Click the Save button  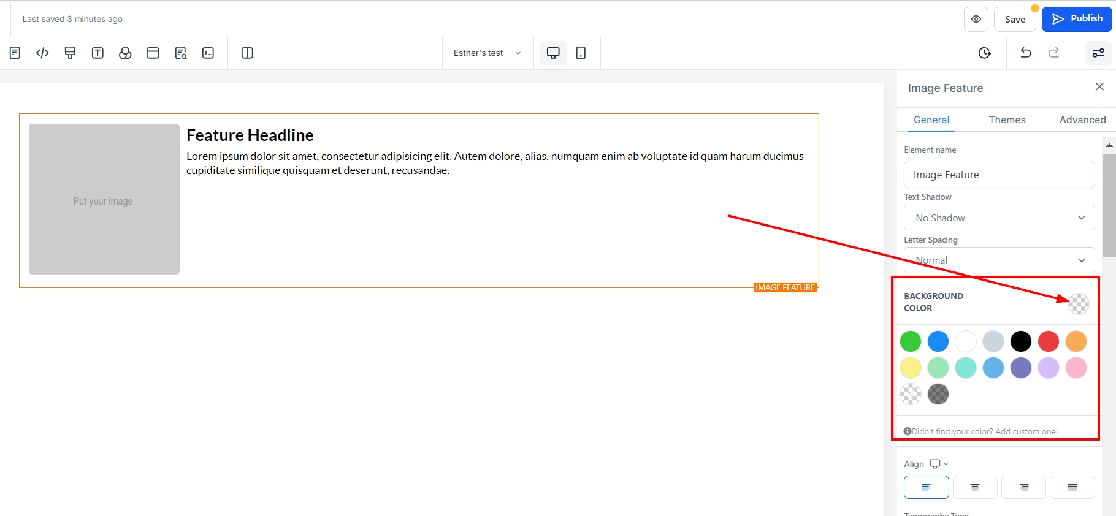(1015, 20)
